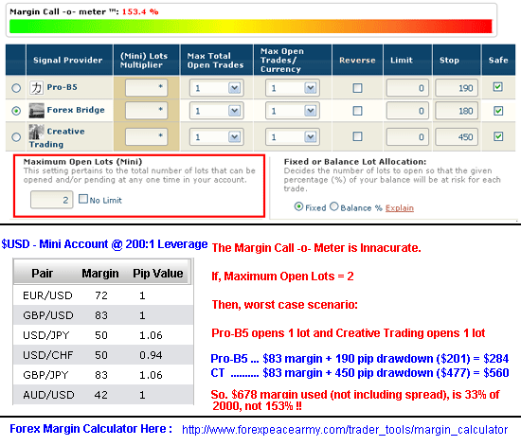The height and width of the screenshot is (446, 521).
Task: Tick the Reverse checkbox for Pro-B5
Action: tap(357, 88)
